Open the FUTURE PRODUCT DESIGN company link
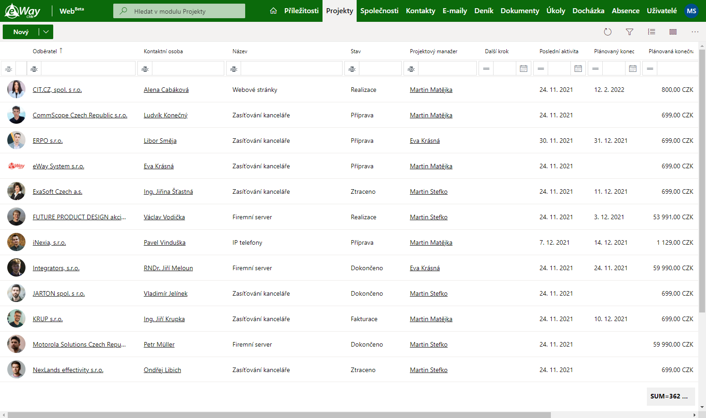Screen dimensions: 706x418 (79, 217)
